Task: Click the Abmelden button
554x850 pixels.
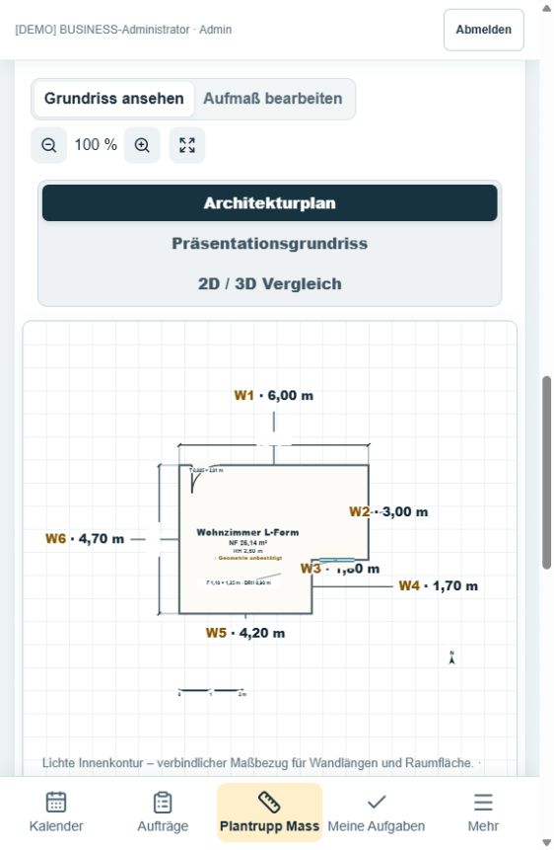Action: click(x=484, y=30)
